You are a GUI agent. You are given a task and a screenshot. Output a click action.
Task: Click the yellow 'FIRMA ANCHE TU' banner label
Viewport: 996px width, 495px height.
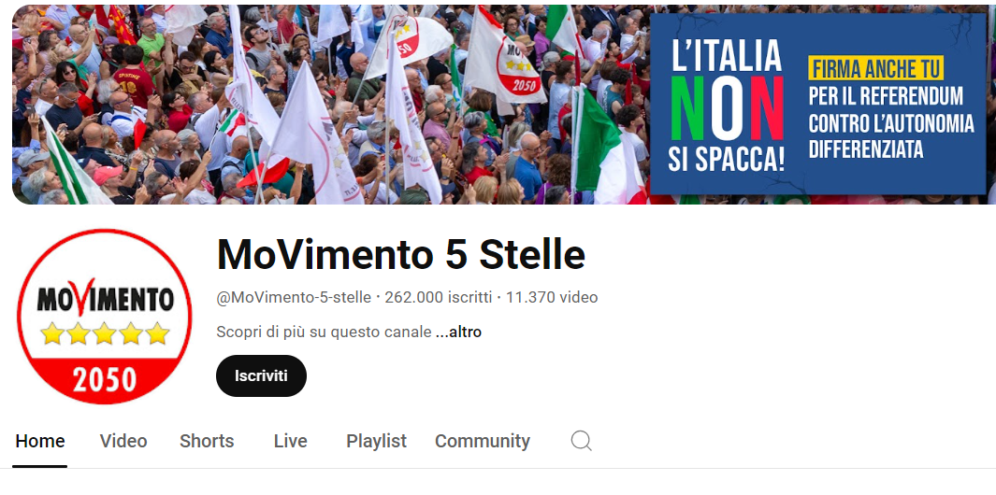coord(876,67)
